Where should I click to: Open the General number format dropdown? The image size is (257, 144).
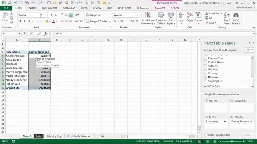click(137, 15)
